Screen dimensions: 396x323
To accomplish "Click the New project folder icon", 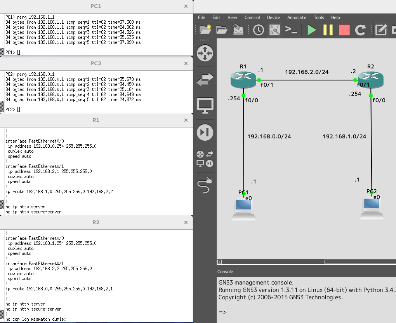I will (205, 30).
